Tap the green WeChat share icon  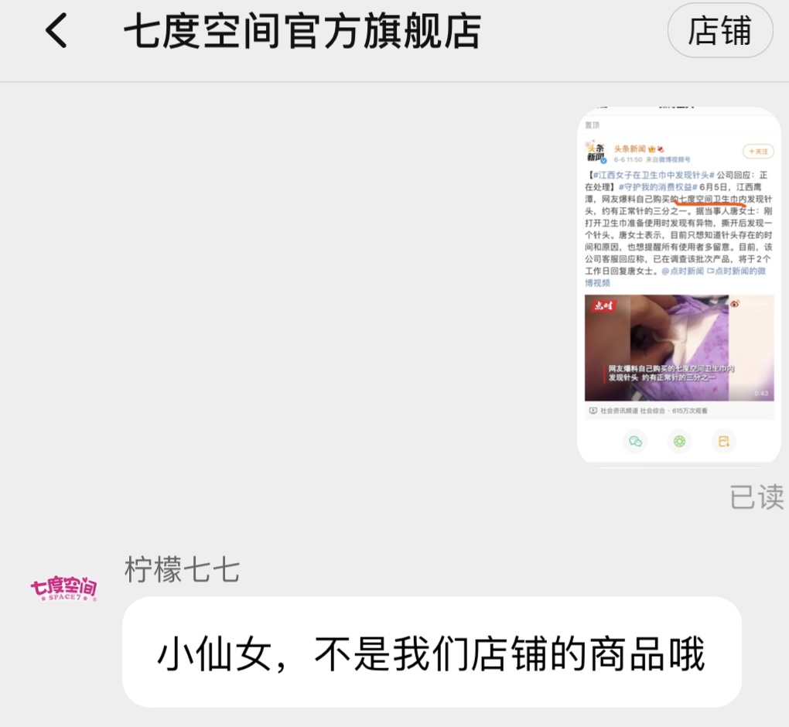pos(635,442)
